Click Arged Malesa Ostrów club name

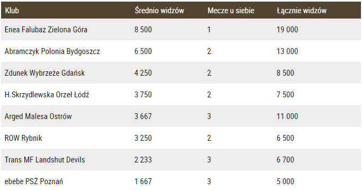[x=38, y=116]
